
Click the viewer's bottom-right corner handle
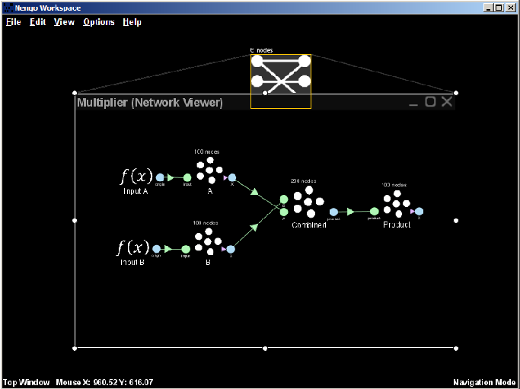tap(456, 348)
